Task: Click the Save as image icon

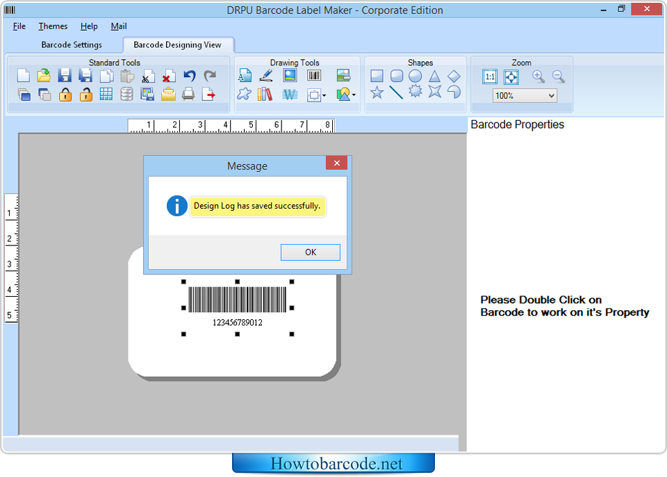Action: pos(147,94)
